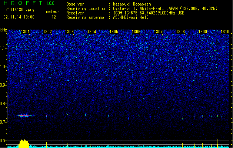Click the 1302 time marker
This screenshot has width=233, height=148.
[47, 32]
